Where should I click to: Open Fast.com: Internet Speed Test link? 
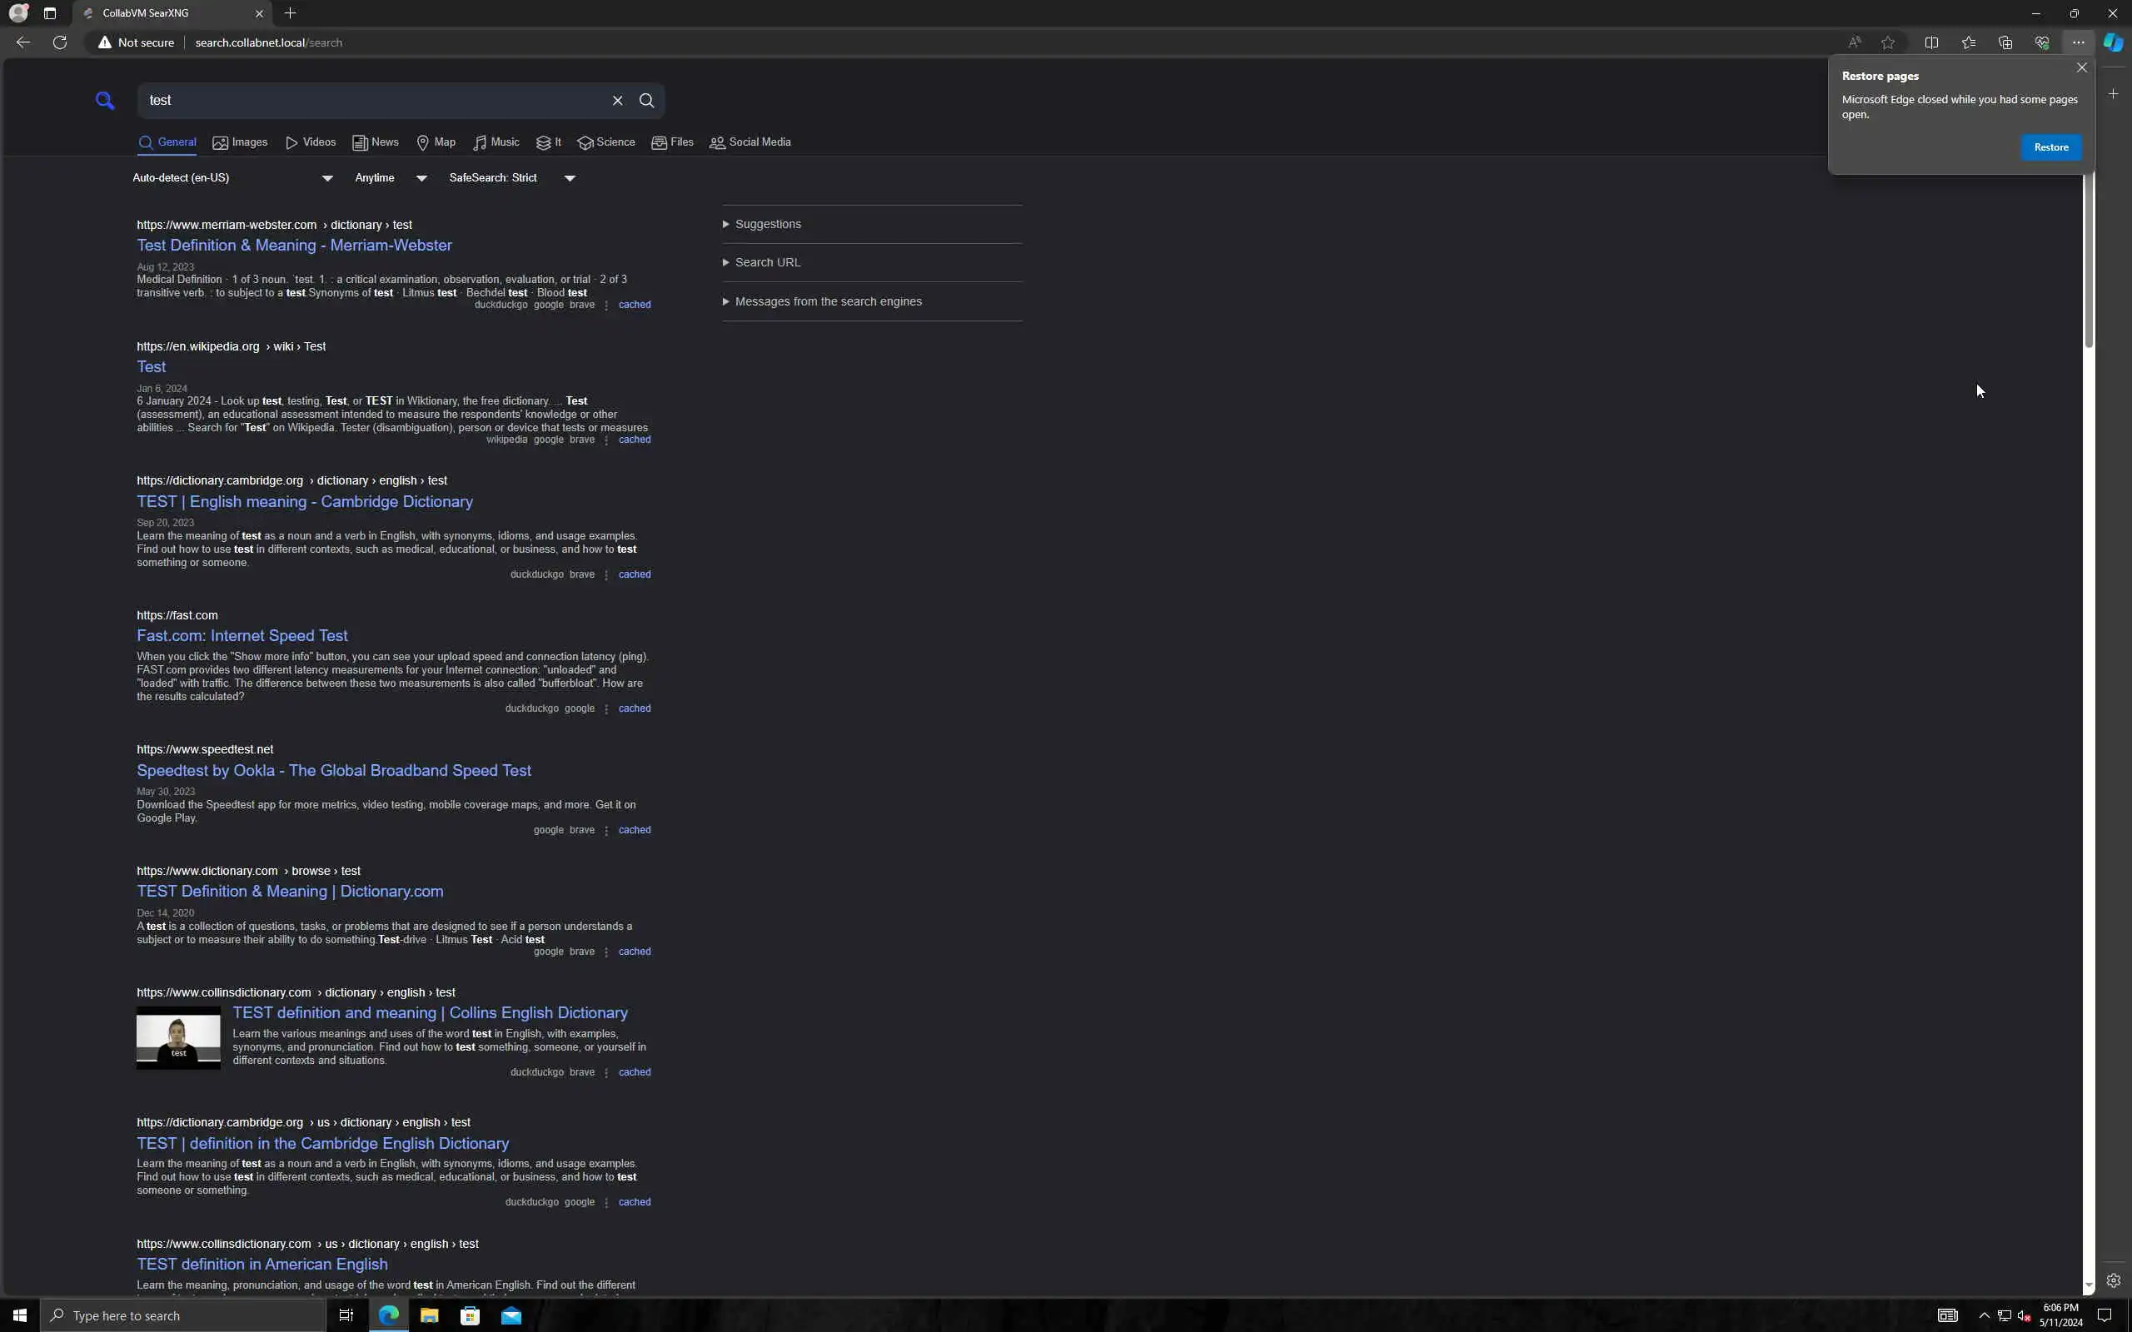pyautogui.click(x=242, y=636)
